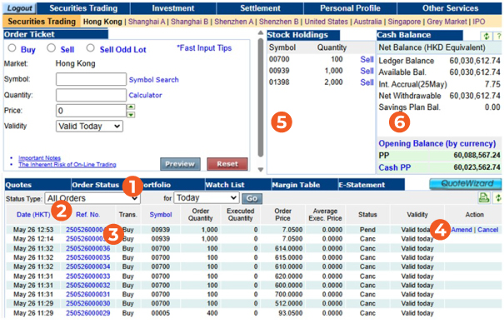Sort by Date (HKT) column header
Image resolution: width=504 pixels, height=323 pixels.
(x=33, y=215)
